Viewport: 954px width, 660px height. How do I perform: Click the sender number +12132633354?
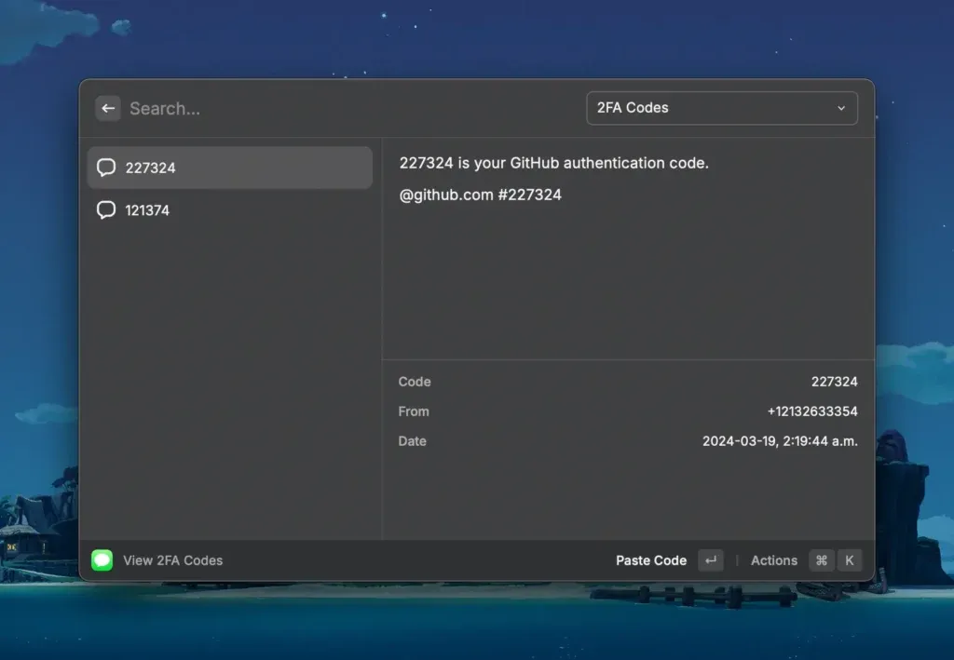(x=812, y=411)
